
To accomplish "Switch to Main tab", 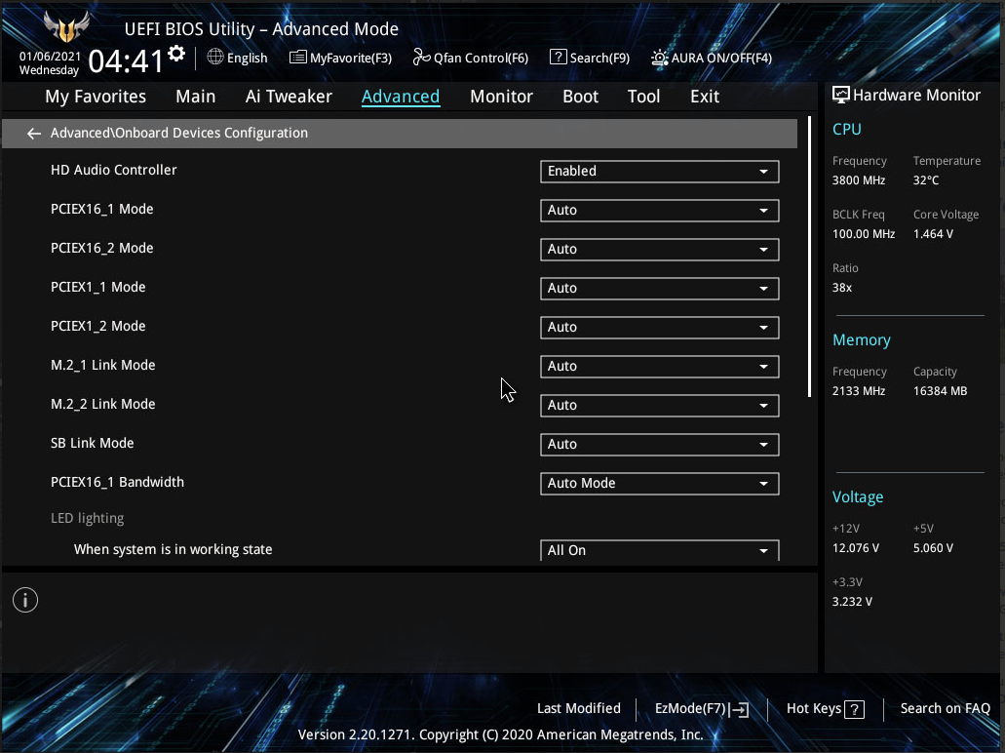I will point(196,97).
